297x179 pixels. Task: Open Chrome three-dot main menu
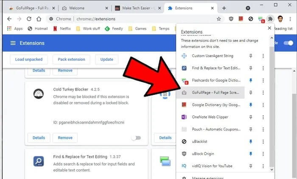pyautogui.click(x=290, y=19)
